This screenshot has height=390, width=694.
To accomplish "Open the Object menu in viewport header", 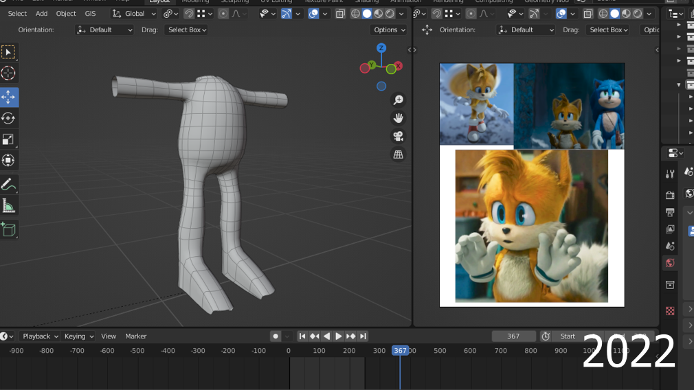I will (x=66, y=14).
